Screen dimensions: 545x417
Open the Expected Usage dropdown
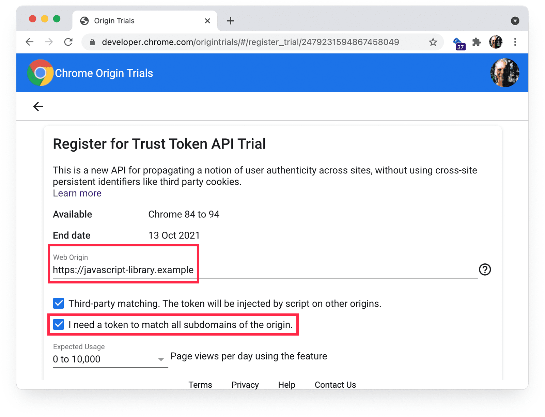(x=161, y=359)
